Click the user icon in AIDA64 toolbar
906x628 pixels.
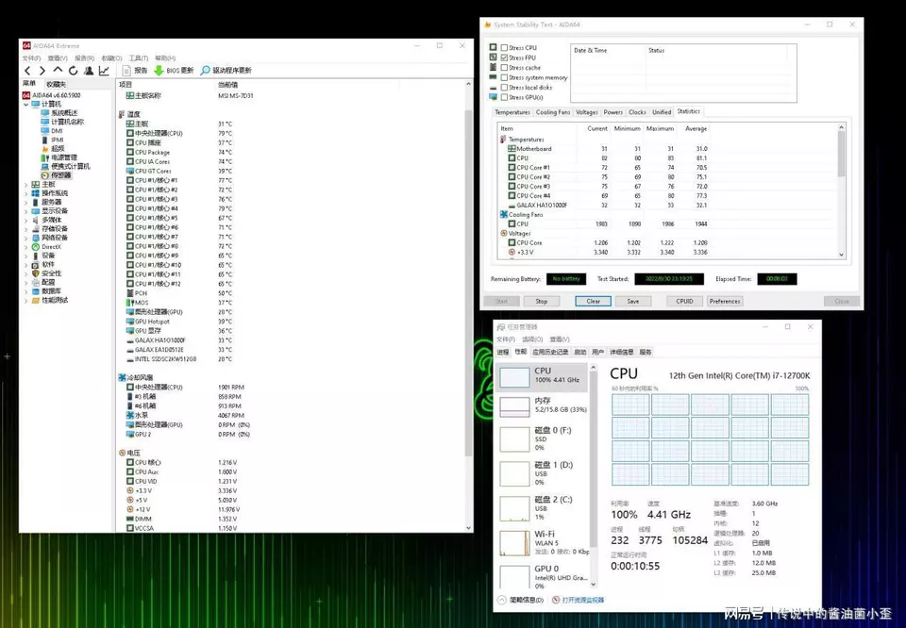point(89,71)
